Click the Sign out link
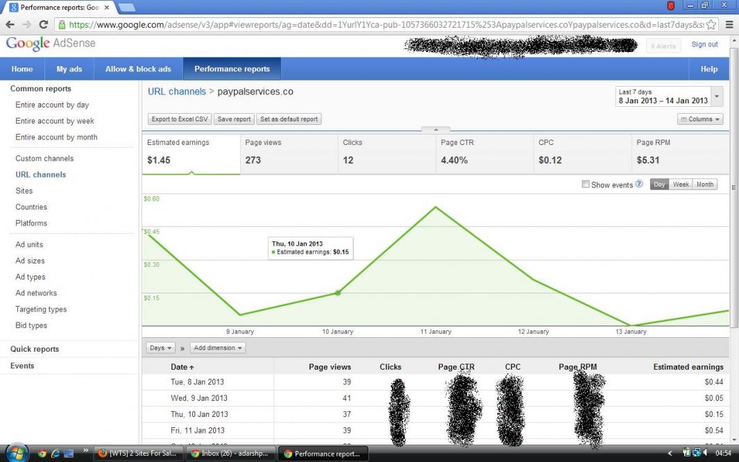Viewport: 739px width, 462px height. coord(704,44)
